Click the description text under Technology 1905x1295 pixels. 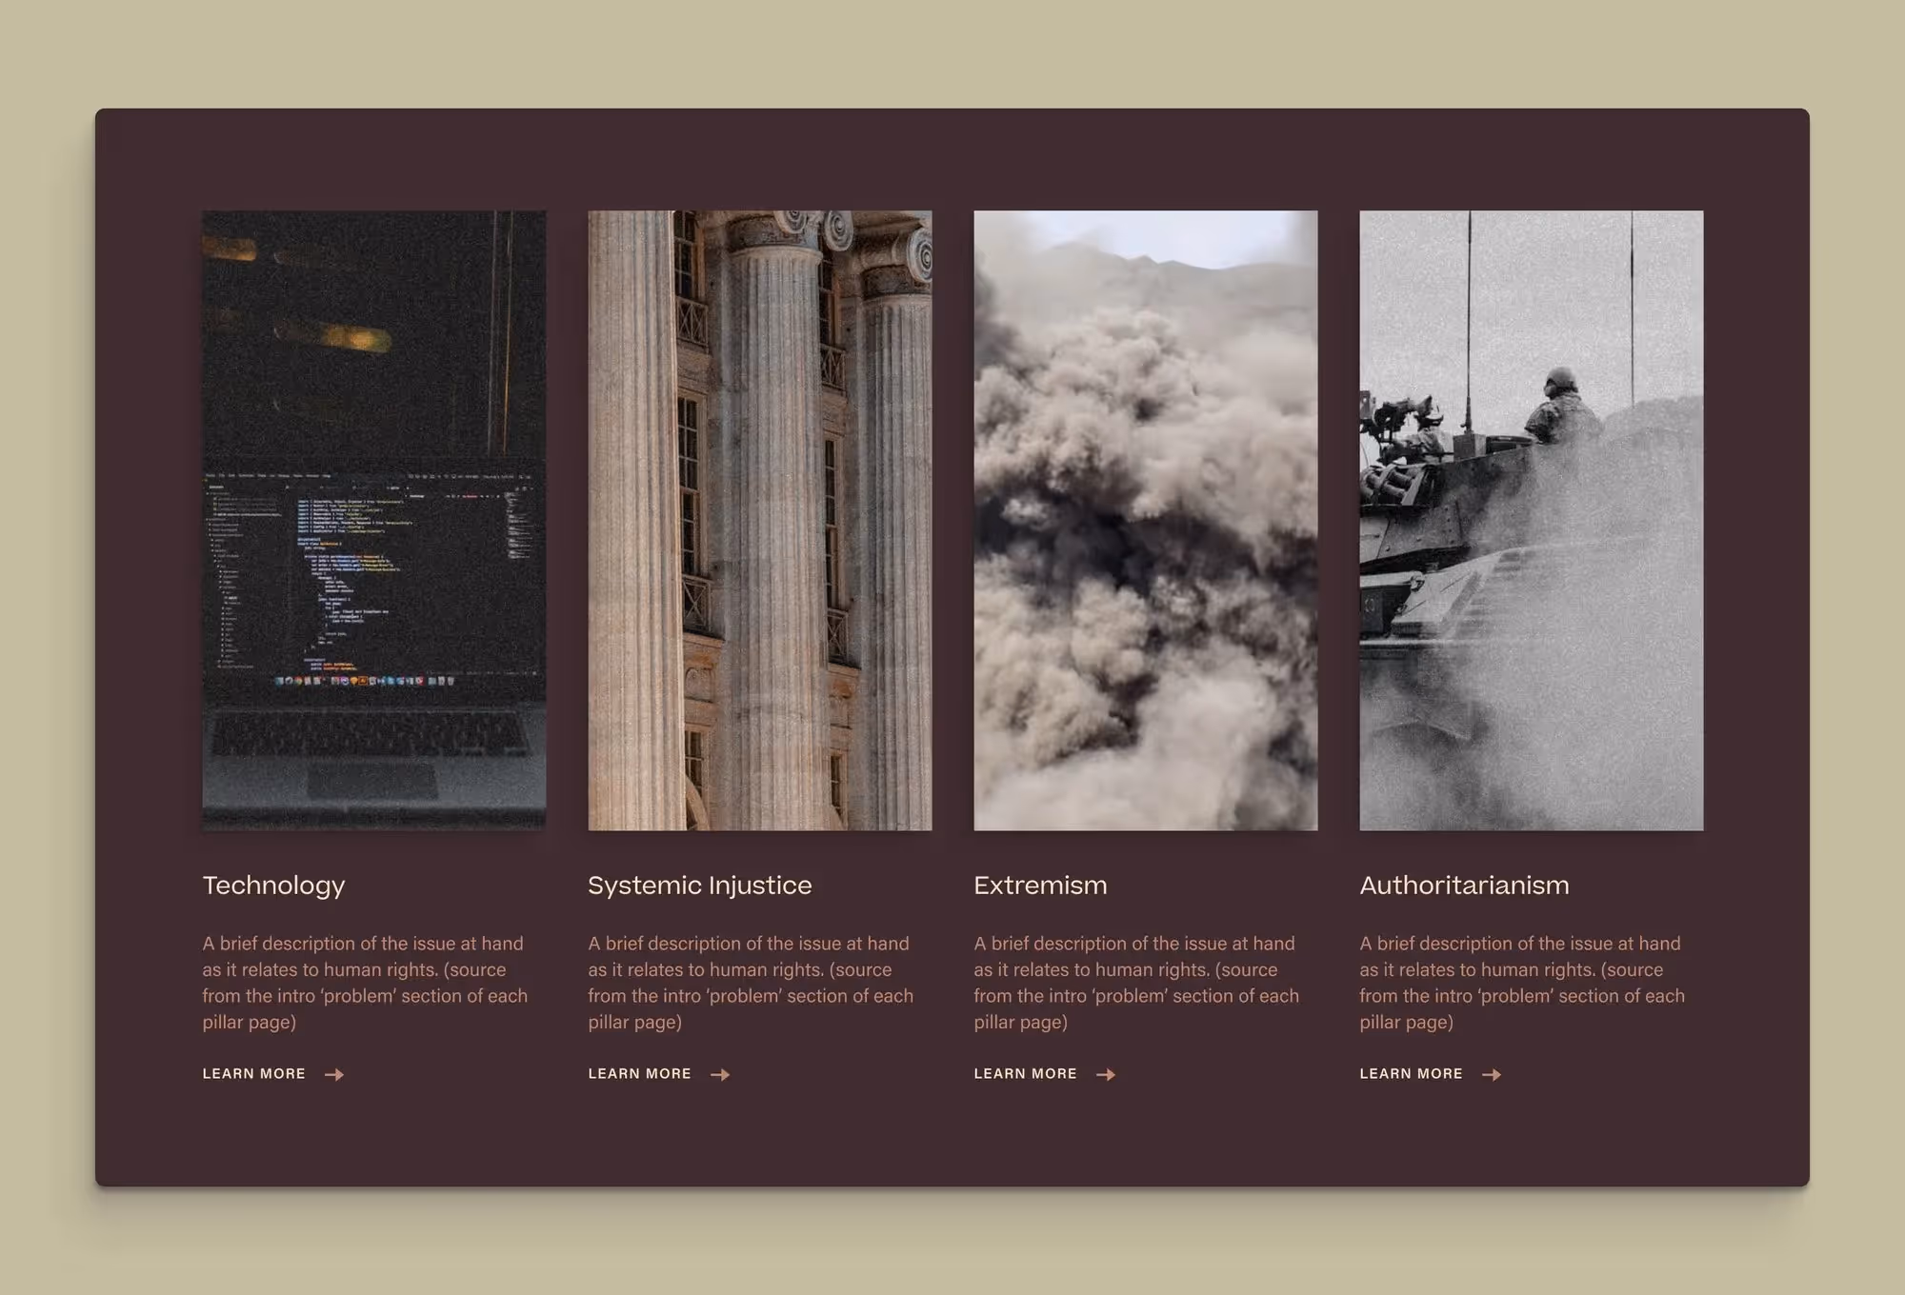point(365,982)
